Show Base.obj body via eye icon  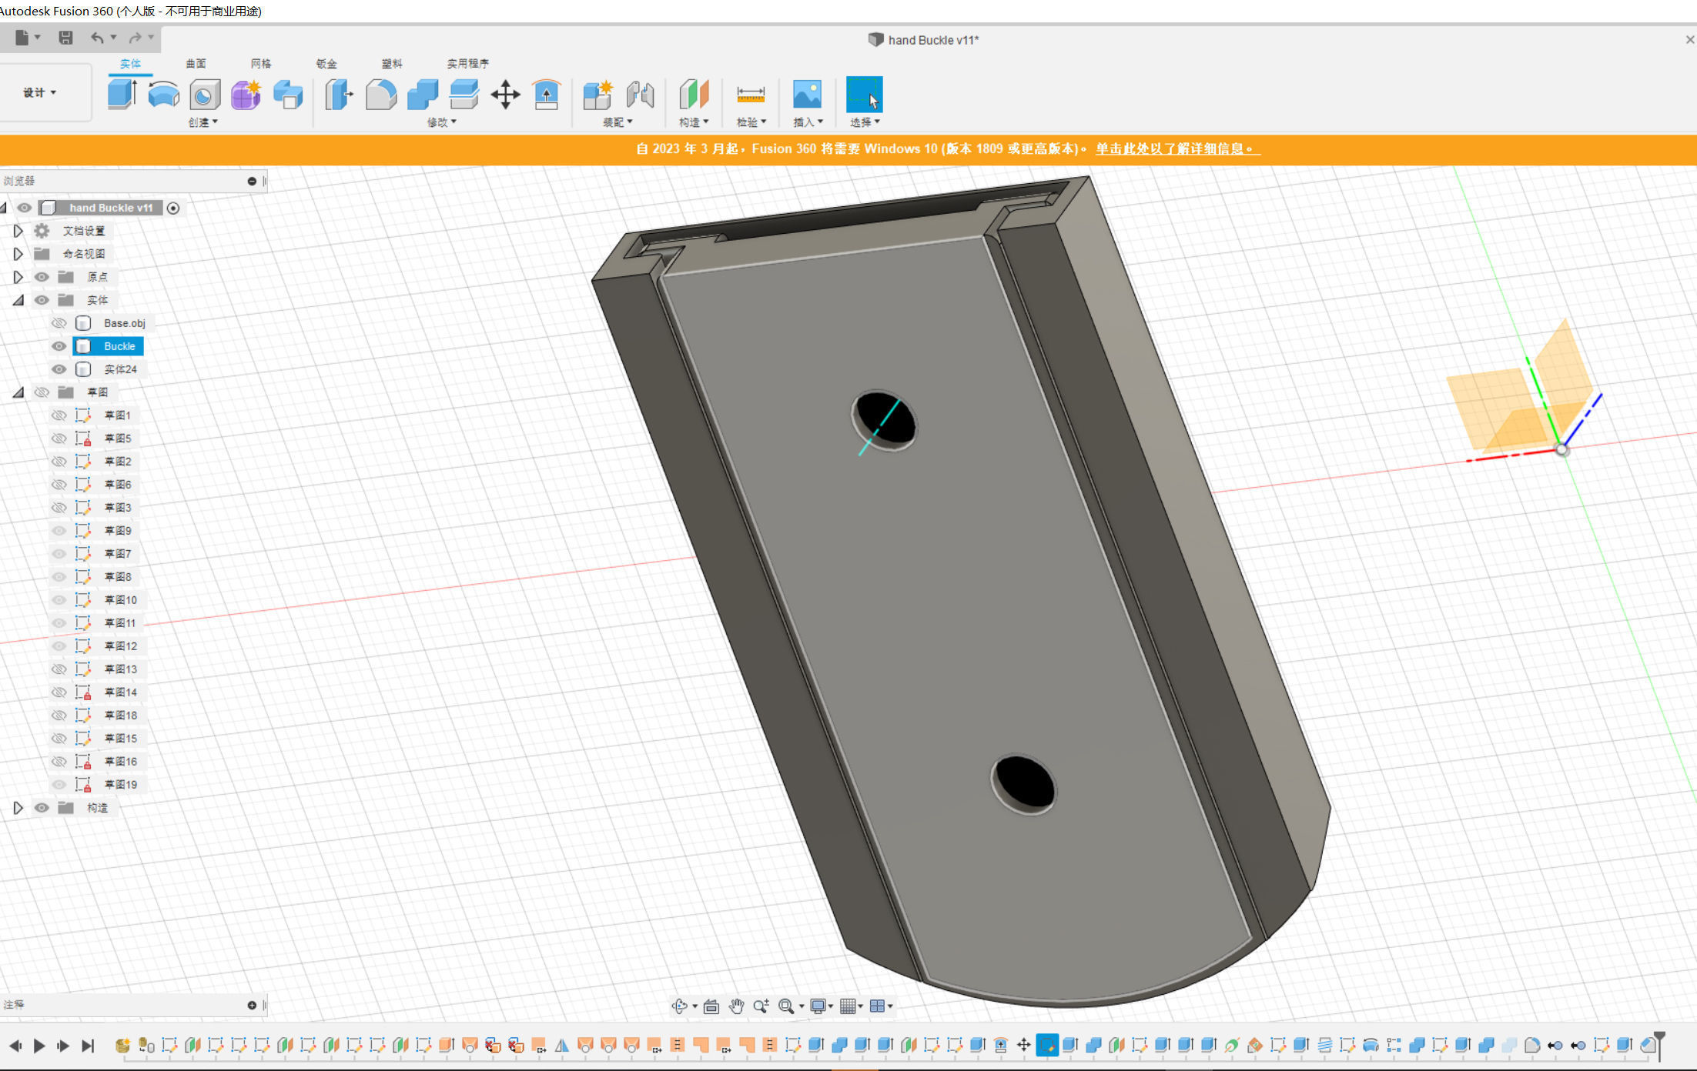tap(59, 323)
